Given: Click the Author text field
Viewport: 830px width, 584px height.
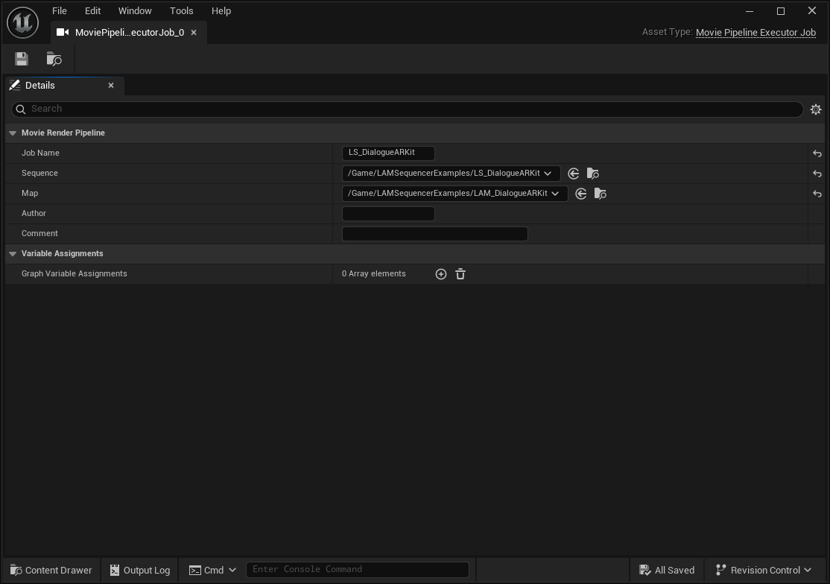Looking at the screenshot, I should pos(388,214).
